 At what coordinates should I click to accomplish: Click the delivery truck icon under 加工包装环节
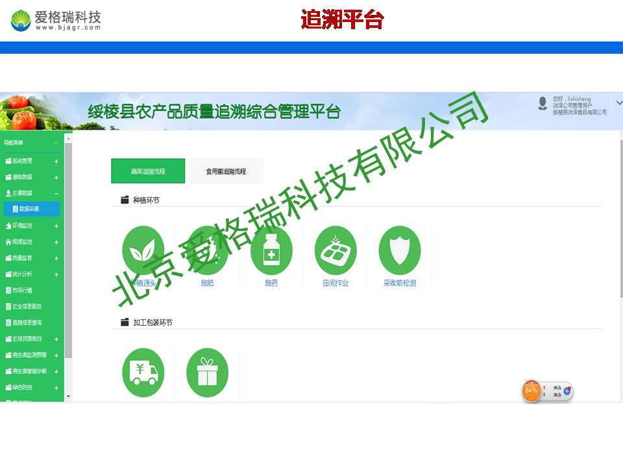click(143, 372)
